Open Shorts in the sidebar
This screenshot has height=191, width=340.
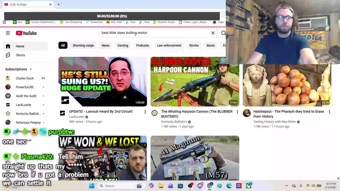[26, 55]
